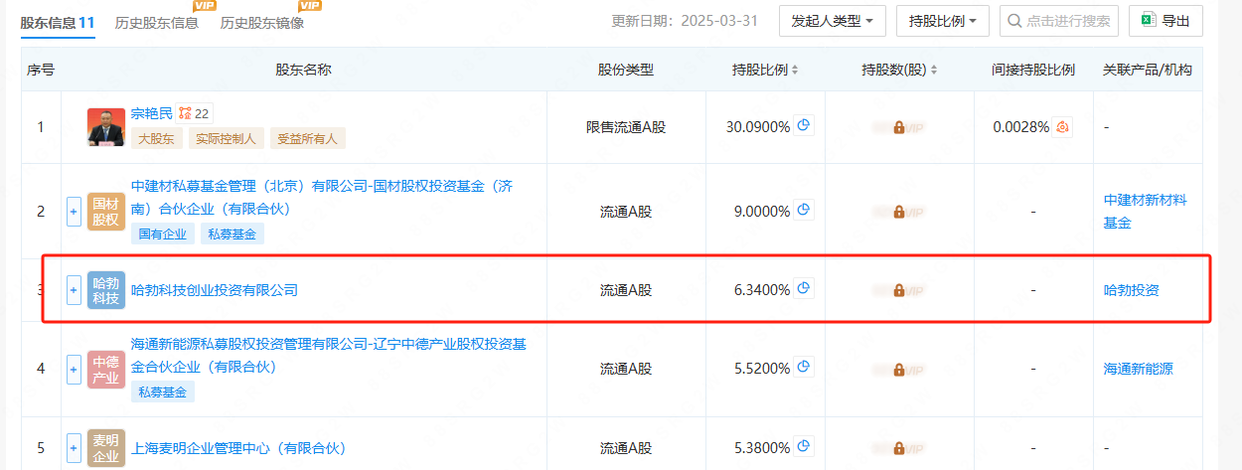The width and height of the screenshot is (1242, 470).
Task: Open 持股比例 filter dropdown
Action: pyautogui.click(x=943, y=21)
